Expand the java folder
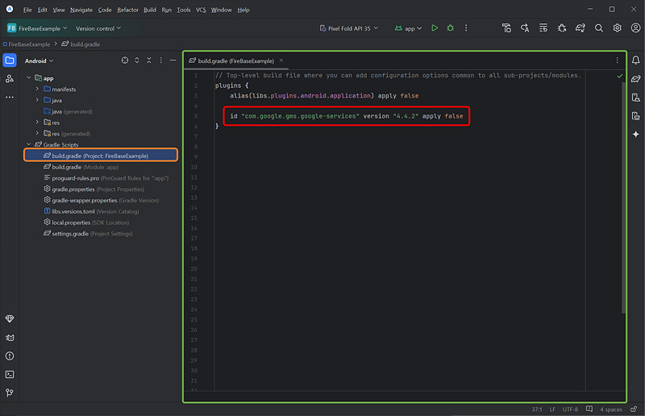 pyautogui.click(x=37, y=100)
